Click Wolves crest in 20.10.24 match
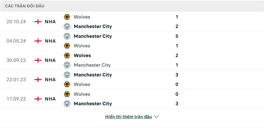The image size is (264, 128). 67,17
